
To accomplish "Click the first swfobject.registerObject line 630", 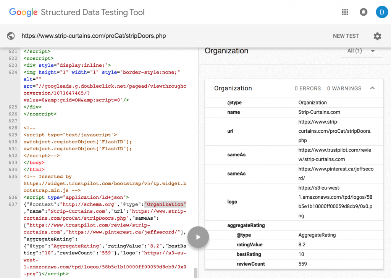I will coord(78,142).
